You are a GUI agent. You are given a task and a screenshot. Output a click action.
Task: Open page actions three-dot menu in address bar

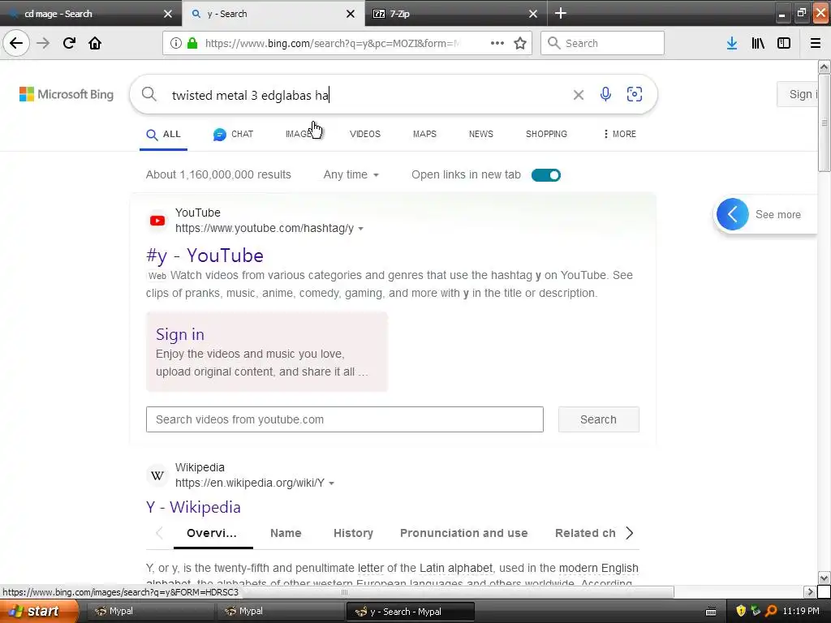tap(497, 43)
